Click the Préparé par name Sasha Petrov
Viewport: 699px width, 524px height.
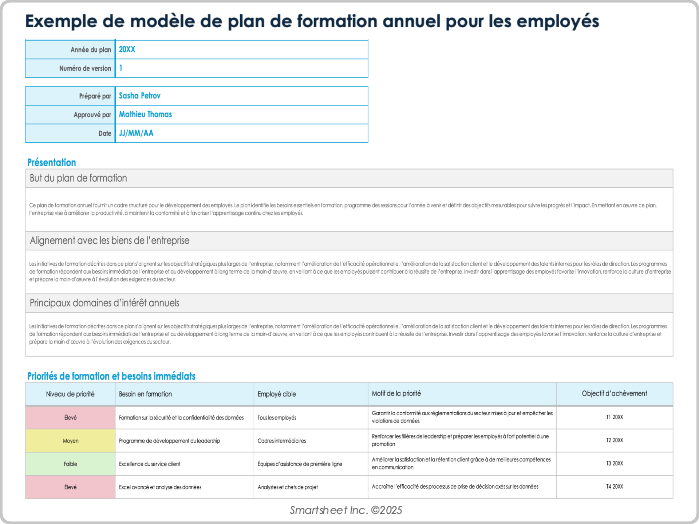point(139,96)
